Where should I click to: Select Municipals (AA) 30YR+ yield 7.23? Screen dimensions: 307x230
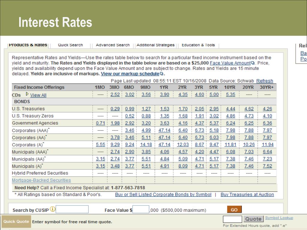tap(267, 159)
